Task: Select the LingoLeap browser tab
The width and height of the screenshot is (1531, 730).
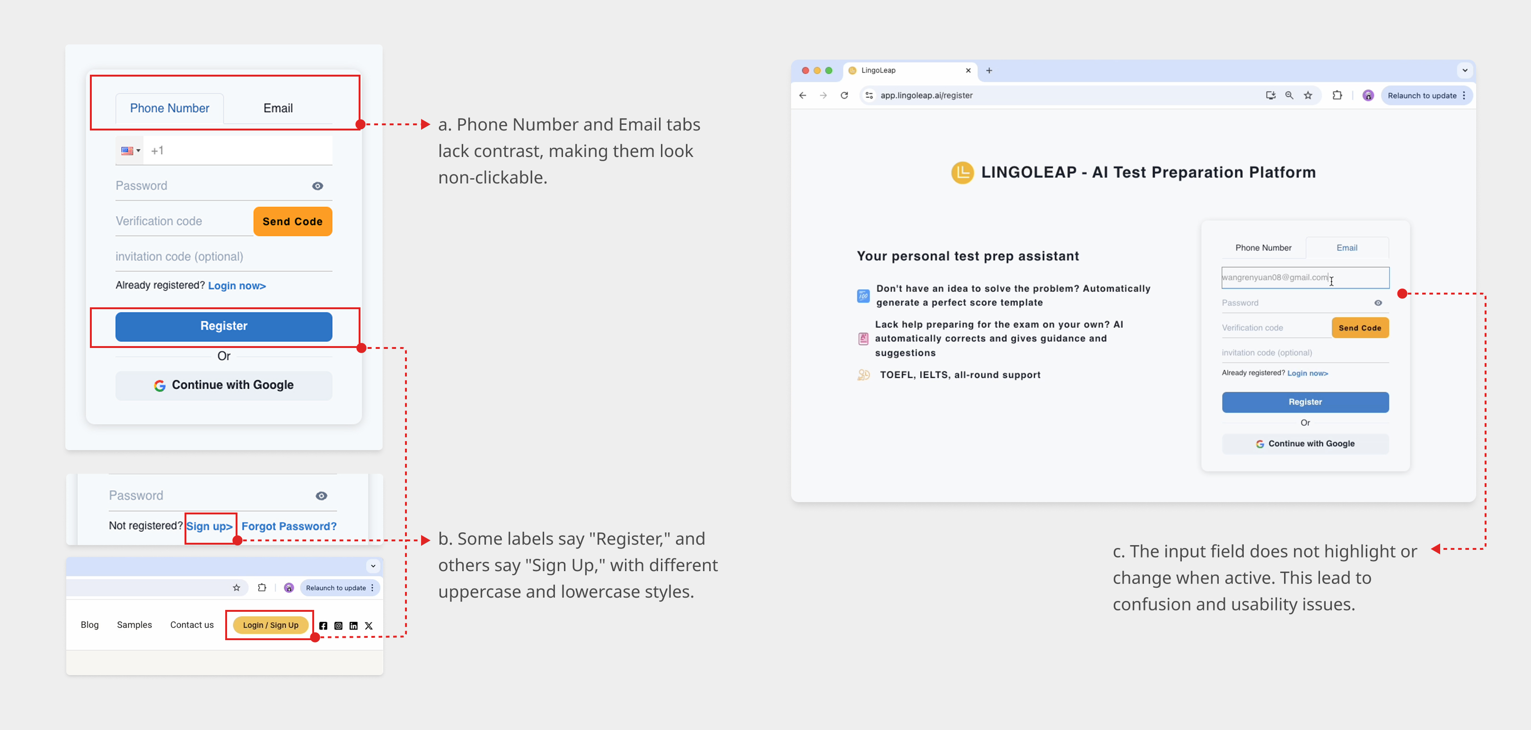Action: [x=911, y=71]
